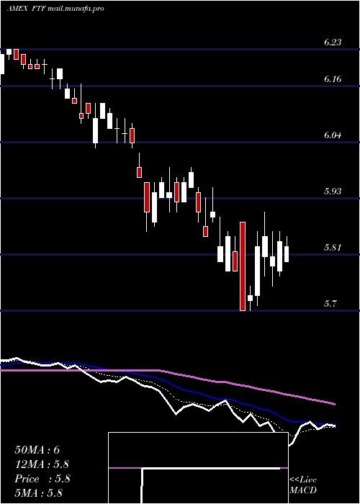
Task: Click the <<Live MACD label
Action: pyautogui.click(x=303, y=485)
